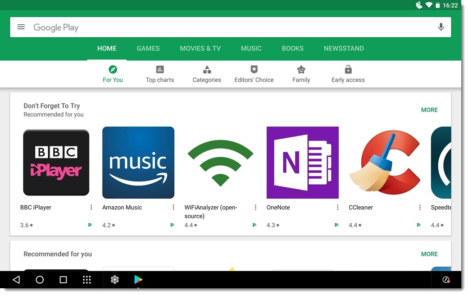Open the For You section
The height and width of the screenshot is (295, 468).
click(113, 73)
